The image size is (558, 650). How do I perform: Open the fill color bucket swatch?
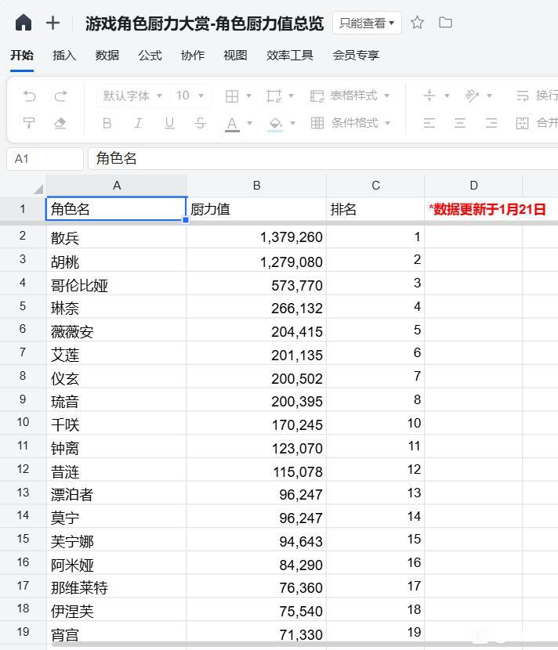[275, 123]
